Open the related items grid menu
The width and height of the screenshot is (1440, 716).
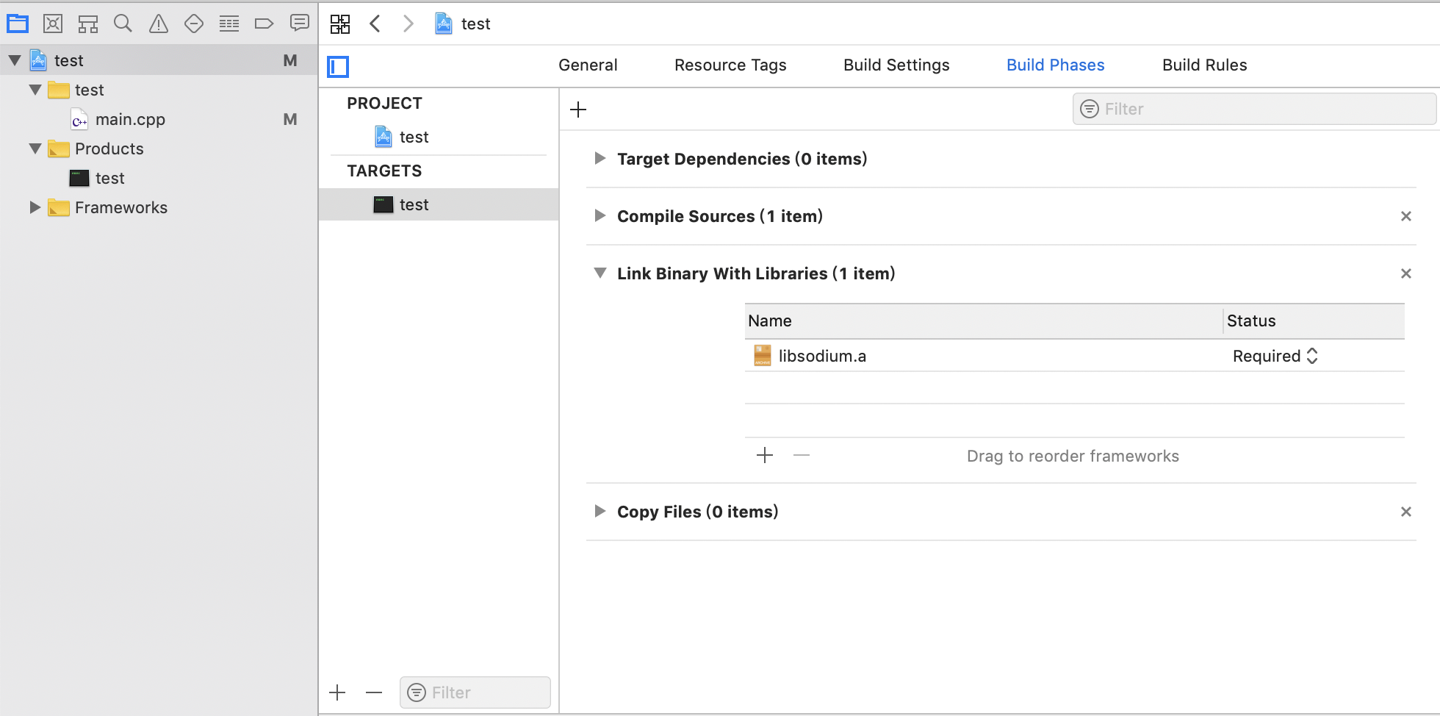tap(340, 24)
